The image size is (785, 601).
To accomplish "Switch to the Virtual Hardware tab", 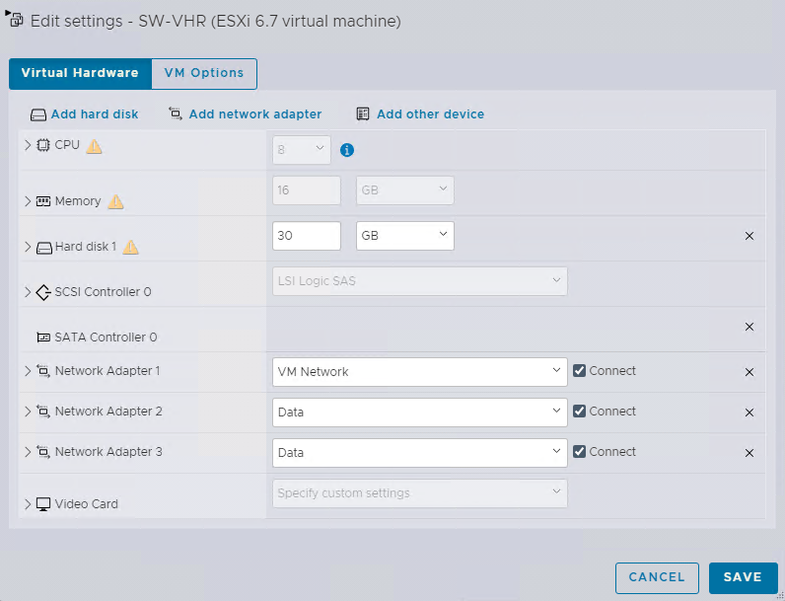I will click(x=80, y=74).
